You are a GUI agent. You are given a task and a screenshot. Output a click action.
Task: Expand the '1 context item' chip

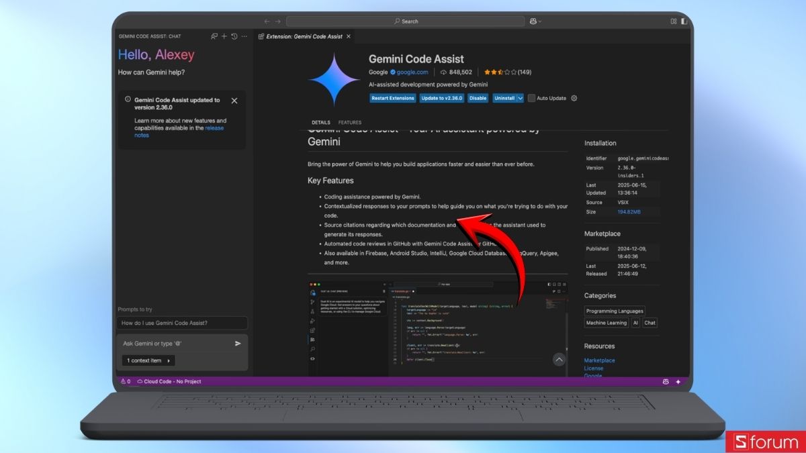click(x=148, y=360)
